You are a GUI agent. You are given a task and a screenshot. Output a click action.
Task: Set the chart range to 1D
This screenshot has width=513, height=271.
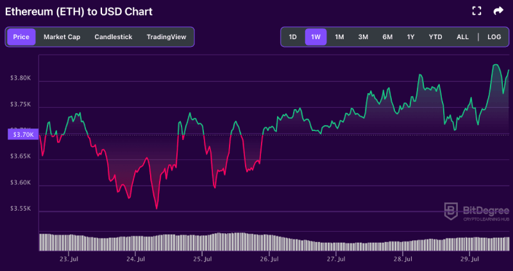click(x=292, y=37)
